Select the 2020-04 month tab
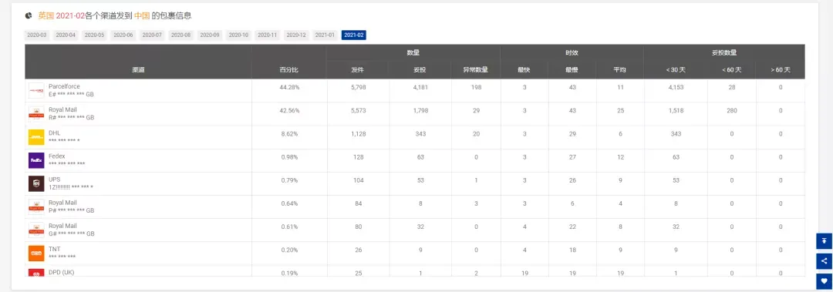The image size is (833, 292). point(66,35)
